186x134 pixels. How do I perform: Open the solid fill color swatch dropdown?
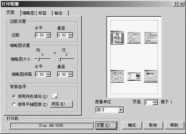pyautogui.click(x=54, y=95)
